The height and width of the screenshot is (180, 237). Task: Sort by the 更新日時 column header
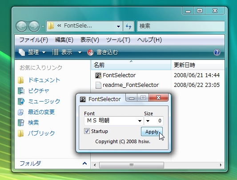tap(198, 65)
